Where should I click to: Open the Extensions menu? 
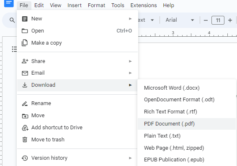tap(144, 5)
